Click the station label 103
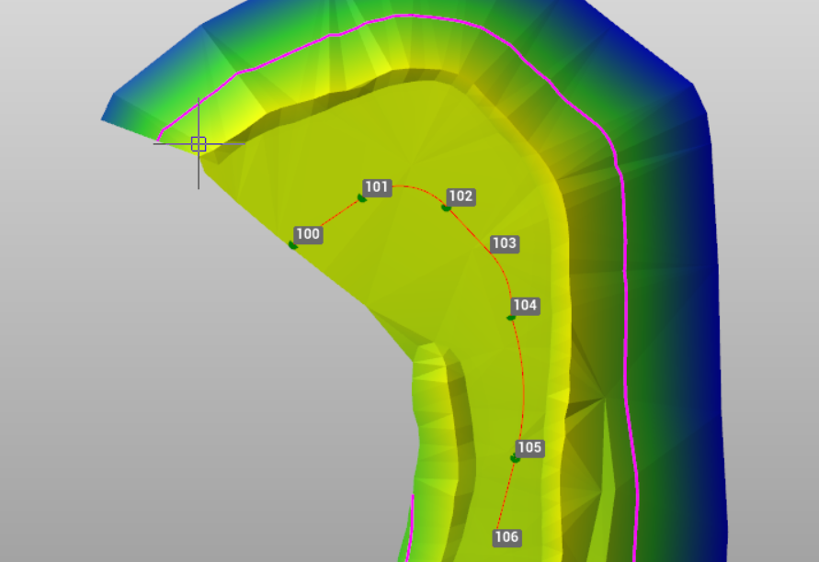 504,243
